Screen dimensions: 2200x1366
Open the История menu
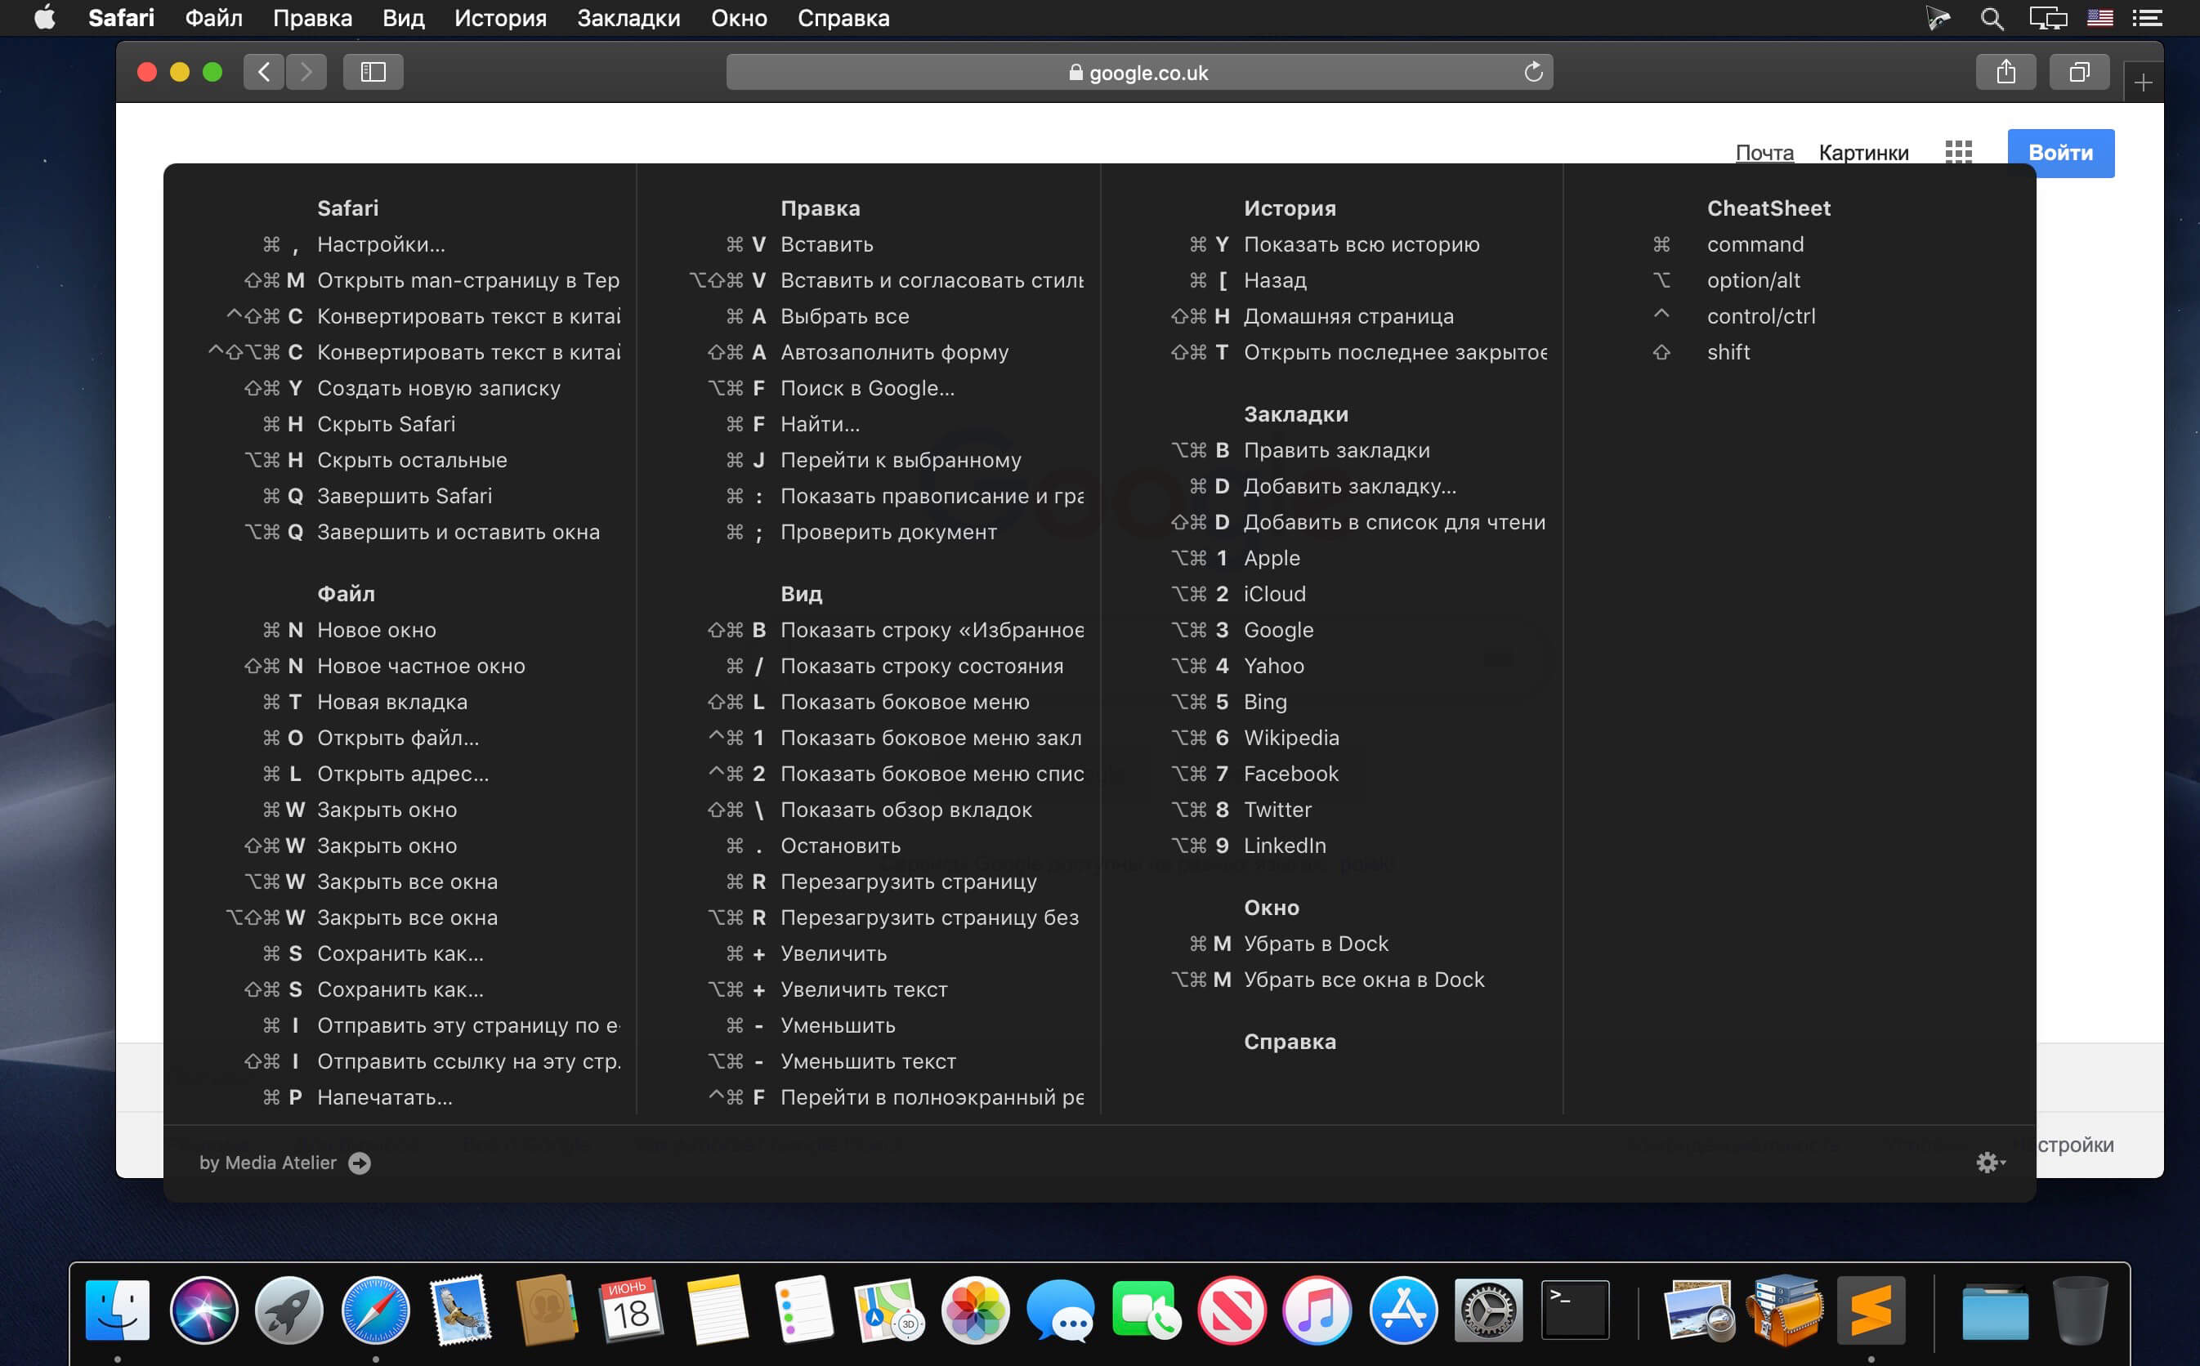tap(500, 18)
